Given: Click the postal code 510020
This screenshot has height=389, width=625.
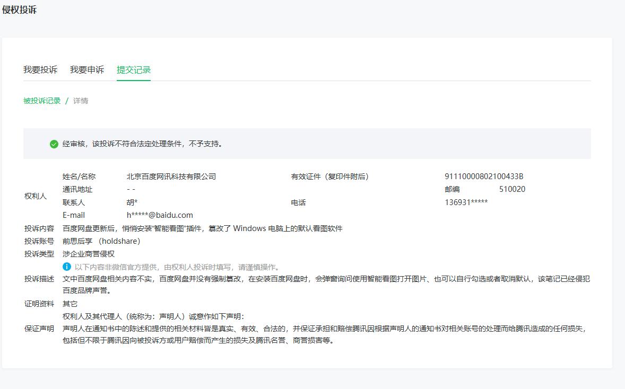Looking at the screenshot, I should pos(512,189).
